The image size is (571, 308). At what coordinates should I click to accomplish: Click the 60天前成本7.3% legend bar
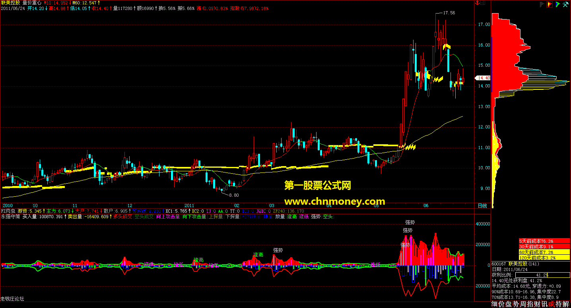(544, 252)
